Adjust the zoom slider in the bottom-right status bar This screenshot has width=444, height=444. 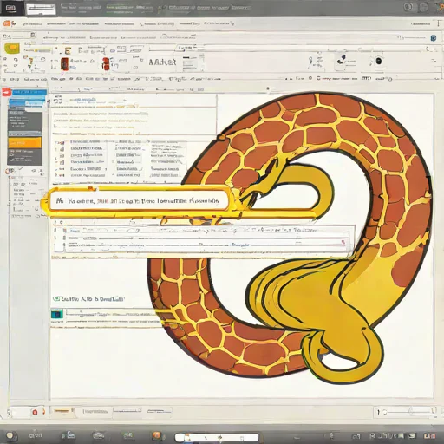(x=409, y=411)
